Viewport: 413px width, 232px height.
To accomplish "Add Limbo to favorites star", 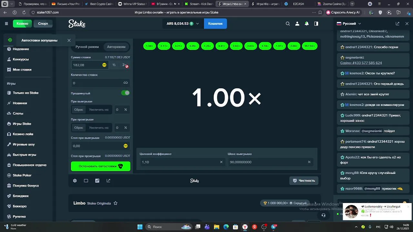I will (116, 203).
